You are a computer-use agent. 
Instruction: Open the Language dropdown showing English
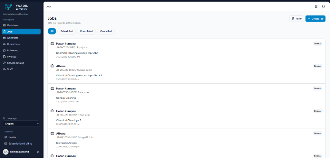coord(21,124)
